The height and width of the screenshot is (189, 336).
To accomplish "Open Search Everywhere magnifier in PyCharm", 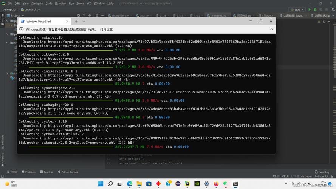I will [x=333, y=9].
